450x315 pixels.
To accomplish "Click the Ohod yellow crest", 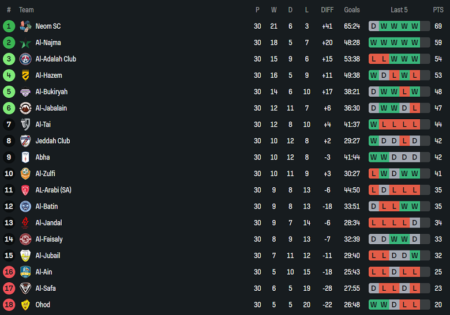I will point(25,305).
